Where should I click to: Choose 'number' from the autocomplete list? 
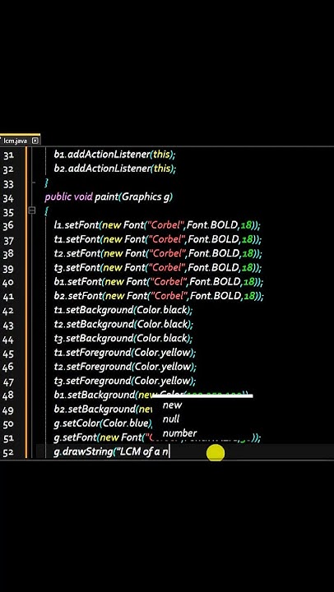[x=179, y=433]
